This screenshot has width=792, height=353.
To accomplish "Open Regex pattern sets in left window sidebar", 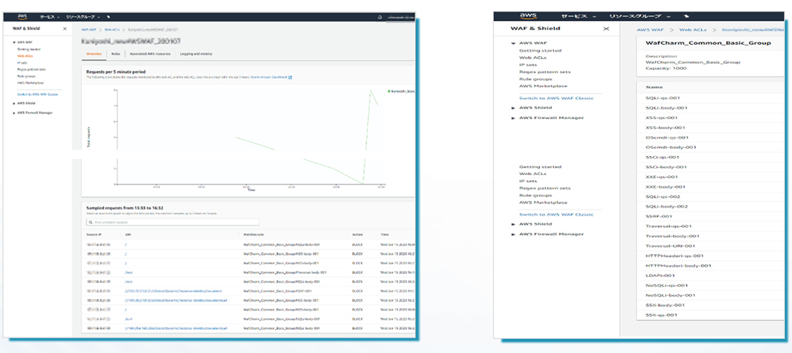I will (31, 69).
